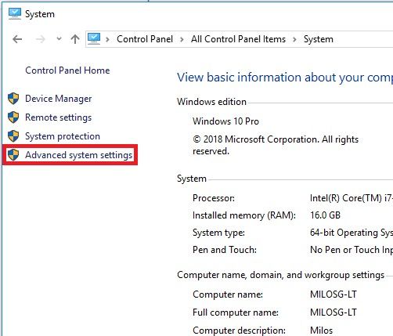Click the shield icon beside Remote settings
This screenshot has width=393, height=336.
(x=13, y=117)
